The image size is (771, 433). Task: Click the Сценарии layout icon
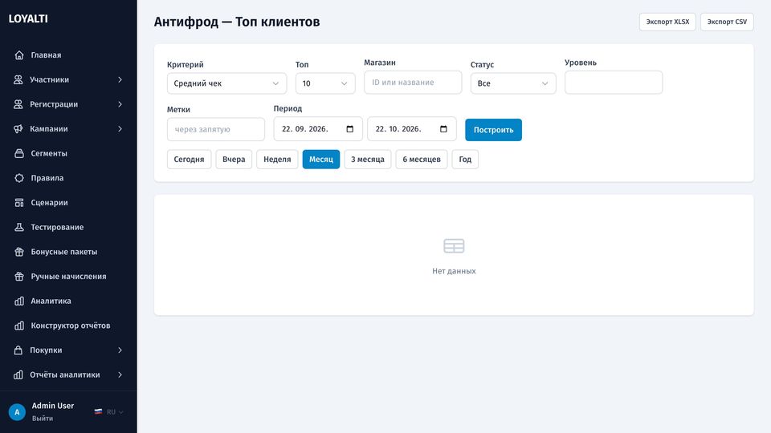pyautogui.click(x=19, y=202)
